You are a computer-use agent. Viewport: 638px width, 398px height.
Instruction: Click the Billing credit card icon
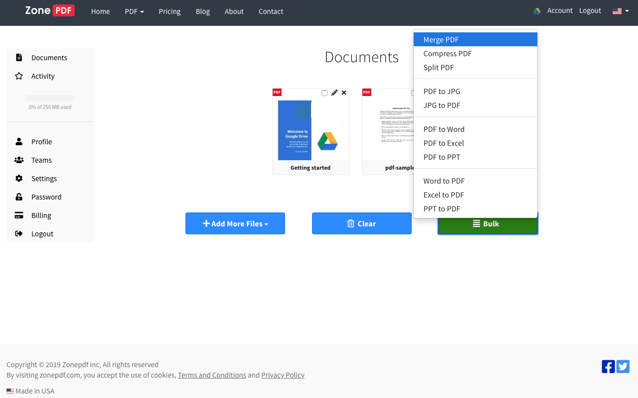coord(19,215)
